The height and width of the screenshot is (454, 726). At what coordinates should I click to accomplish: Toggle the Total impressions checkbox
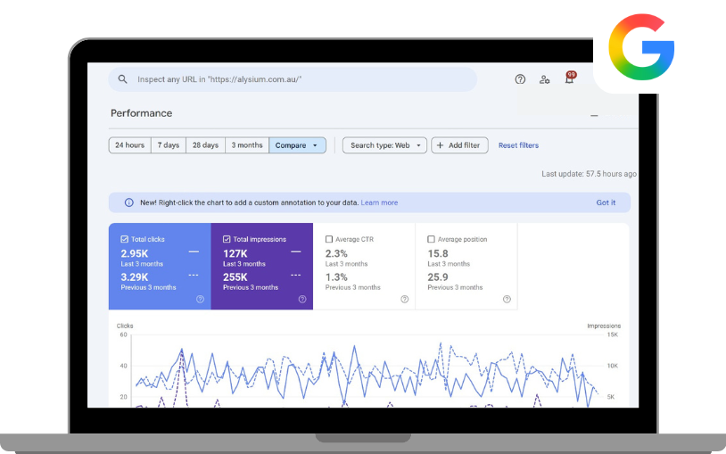click(x=227, y=239)
